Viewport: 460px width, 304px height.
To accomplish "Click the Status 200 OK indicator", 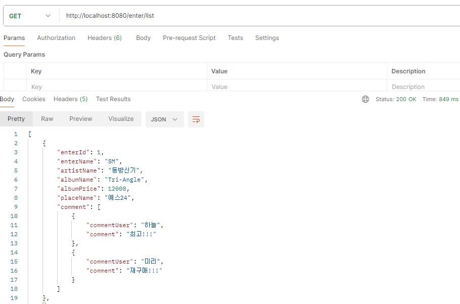I will 396,99.
